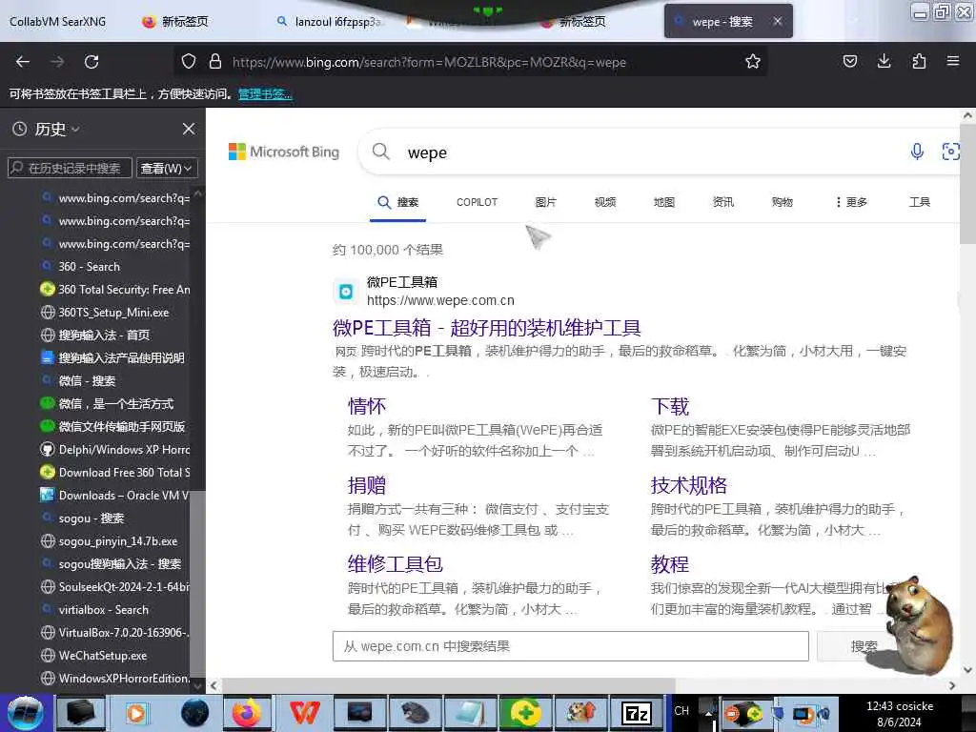Viewport: 976px width, 732px height.
Task: Open the 维修工具包 sublink
Action: [x=395, y=564]
